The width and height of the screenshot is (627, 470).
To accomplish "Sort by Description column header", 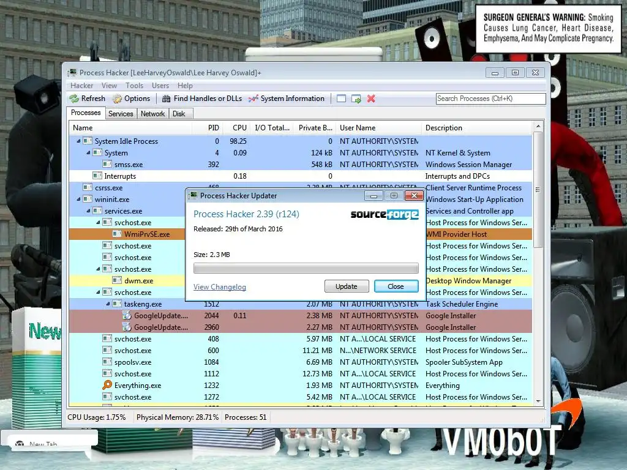I will click(x=477, y=128).
